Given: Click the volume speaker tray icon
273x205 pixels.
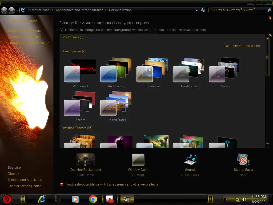Looking at the screenshot, I should (x=244, y=199).
